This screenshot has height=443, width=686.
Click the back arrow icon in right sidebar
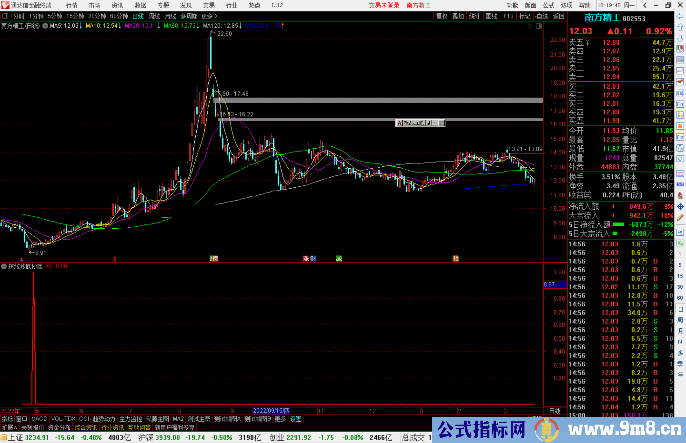680,16
